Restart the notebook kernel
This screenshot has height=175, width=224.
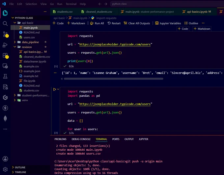114,23
